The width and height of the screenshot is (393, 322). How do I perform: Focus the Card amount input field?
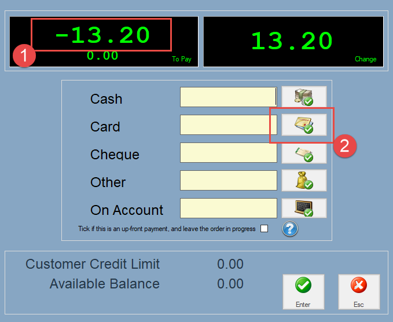point(229,125)
